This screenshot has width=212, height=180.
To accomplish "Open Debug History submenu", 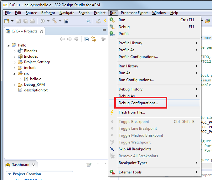I will click(154, 89).
